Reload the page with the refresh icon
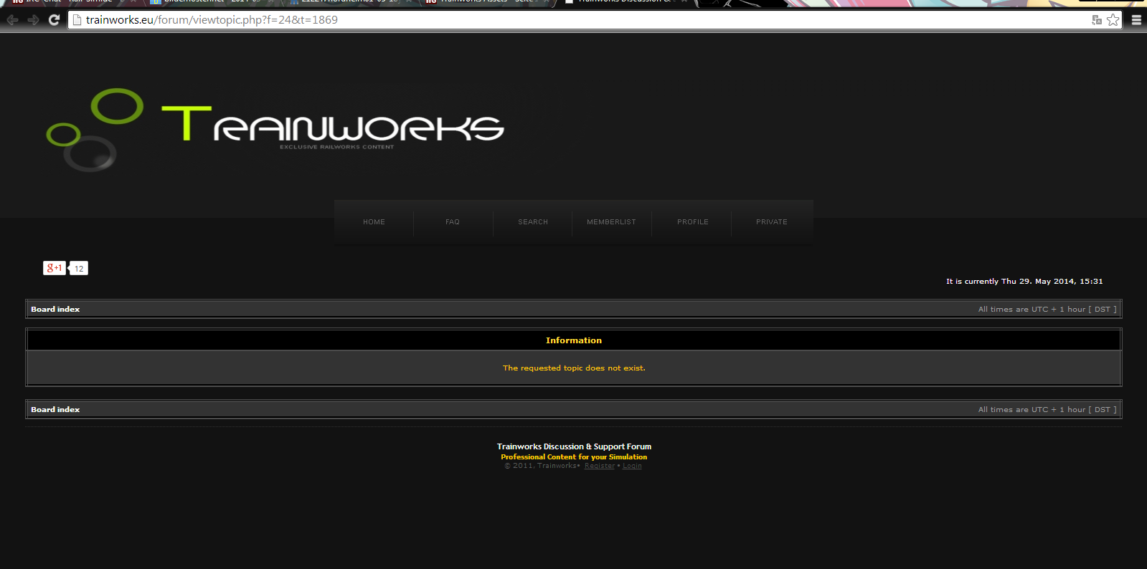 click(54, 20)
